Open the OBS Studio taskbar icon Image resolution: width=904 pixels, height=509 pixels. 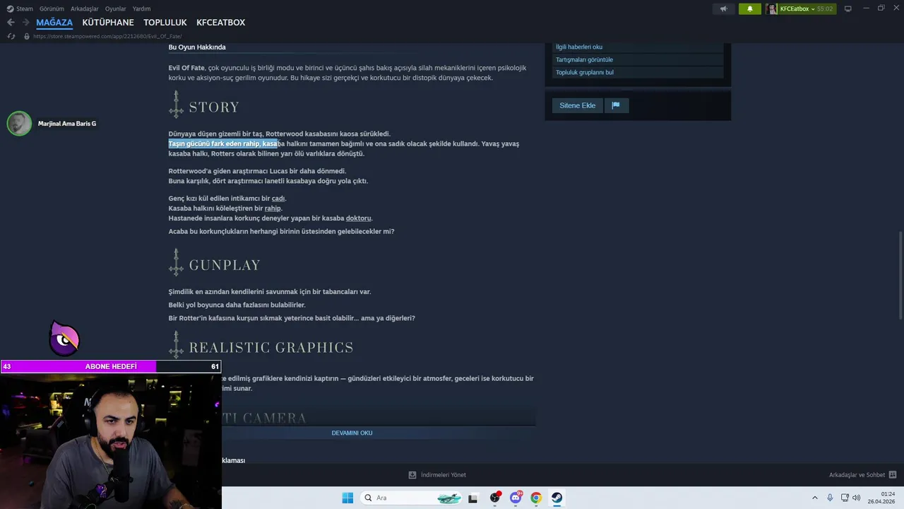[x=495, y=498]
